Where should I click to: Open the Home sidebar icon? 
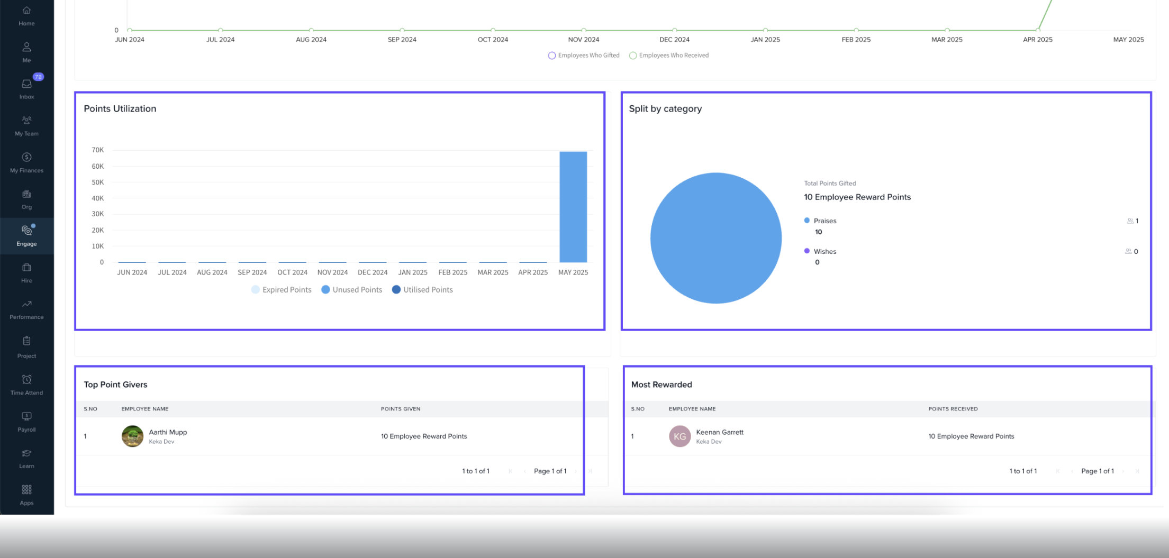(26, 16)
